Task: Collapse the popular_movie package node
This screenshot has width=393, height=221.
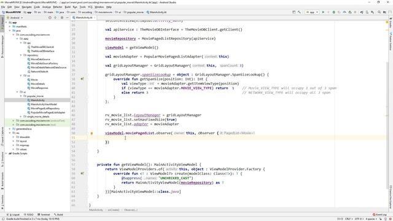Action: pos(21,96)
